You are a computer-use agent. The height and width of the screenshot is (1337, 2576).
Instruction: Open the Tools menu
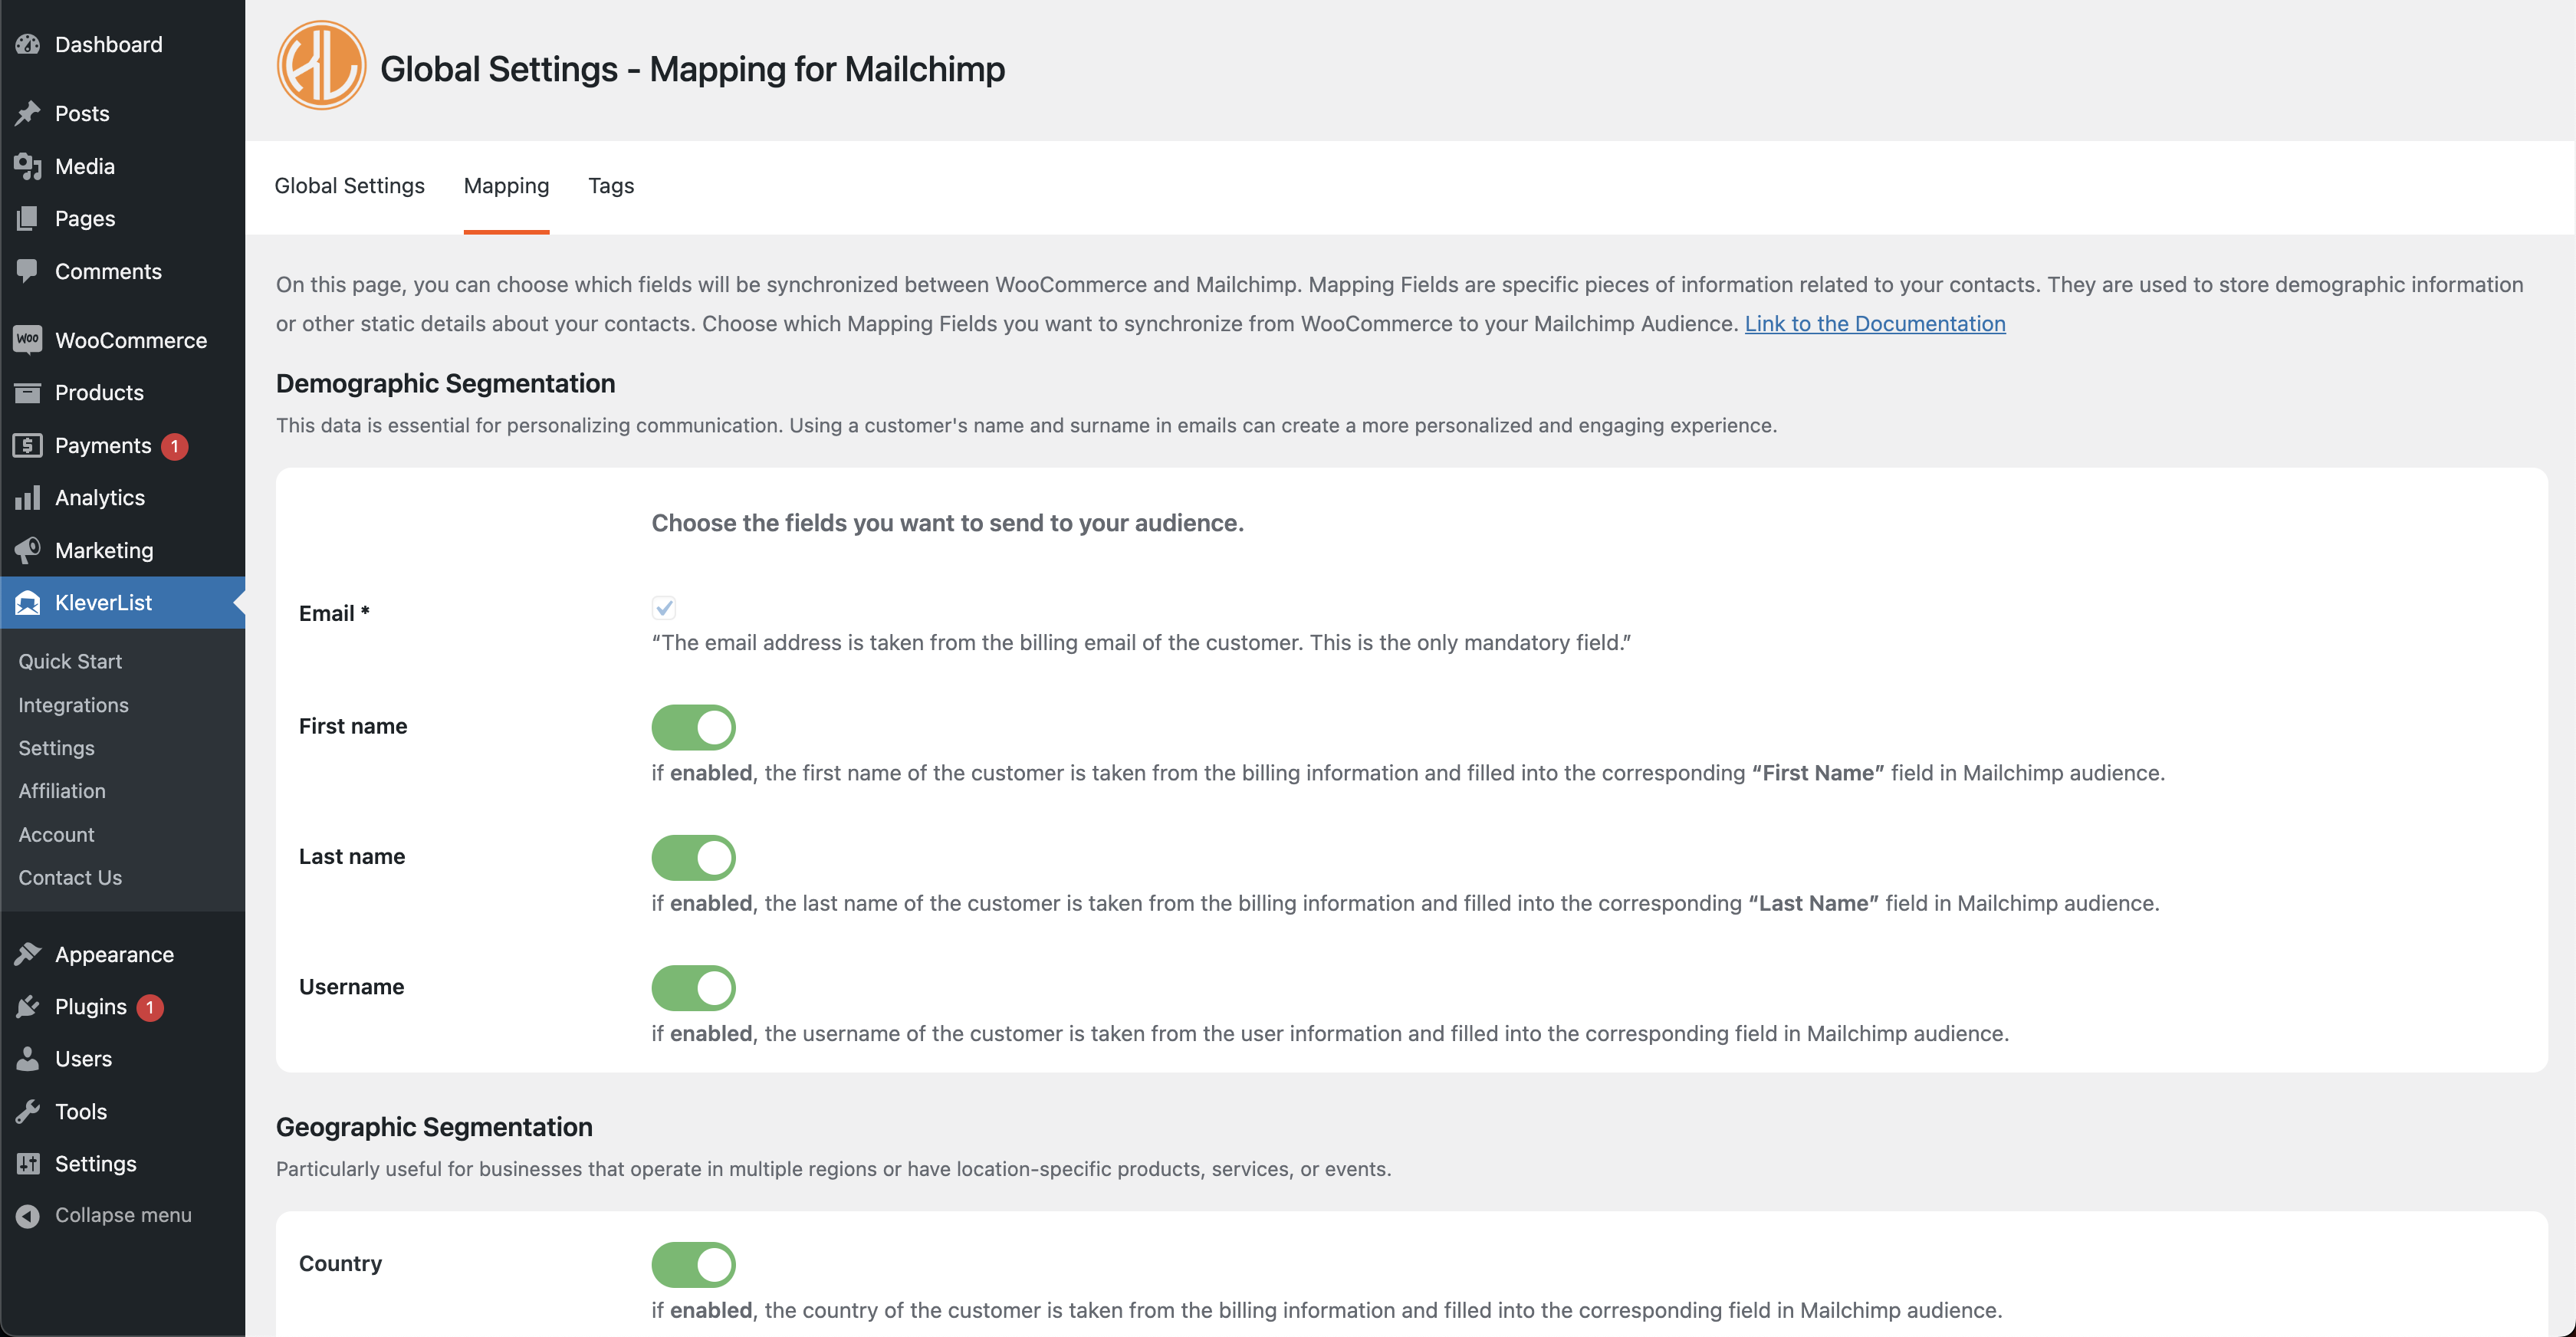tap(81, 1111)
